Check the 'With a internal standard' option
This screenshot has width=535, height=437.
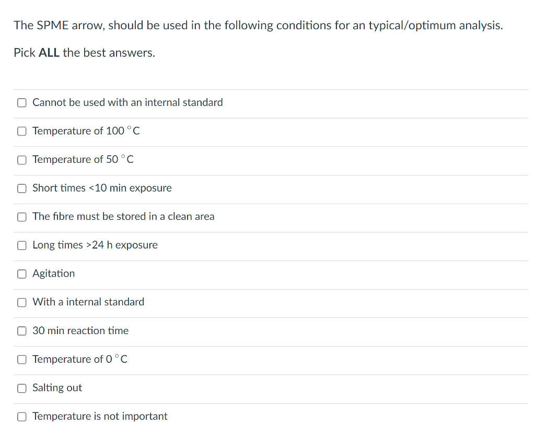point(22,302)
